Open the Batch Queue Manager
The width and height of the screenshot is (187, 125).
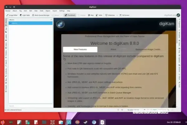coord(41,15)
